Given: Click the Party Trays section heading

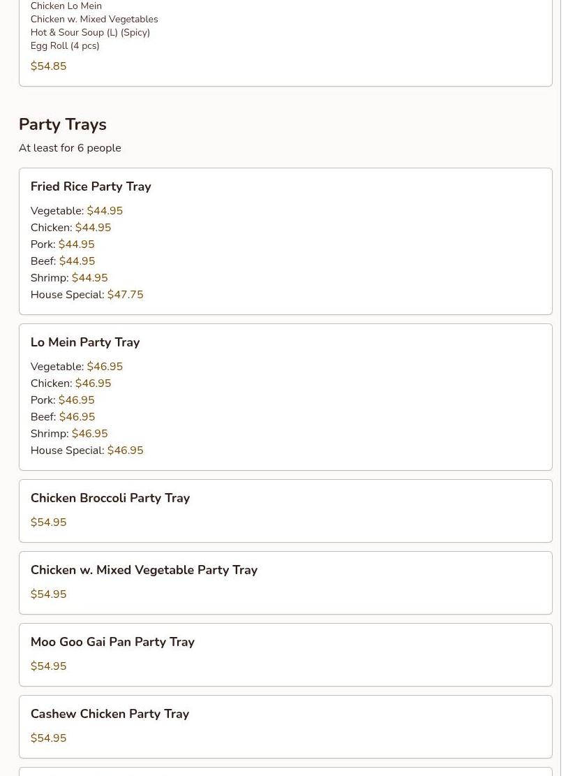Looking at the screenshot, I should [x=63, y=125].
